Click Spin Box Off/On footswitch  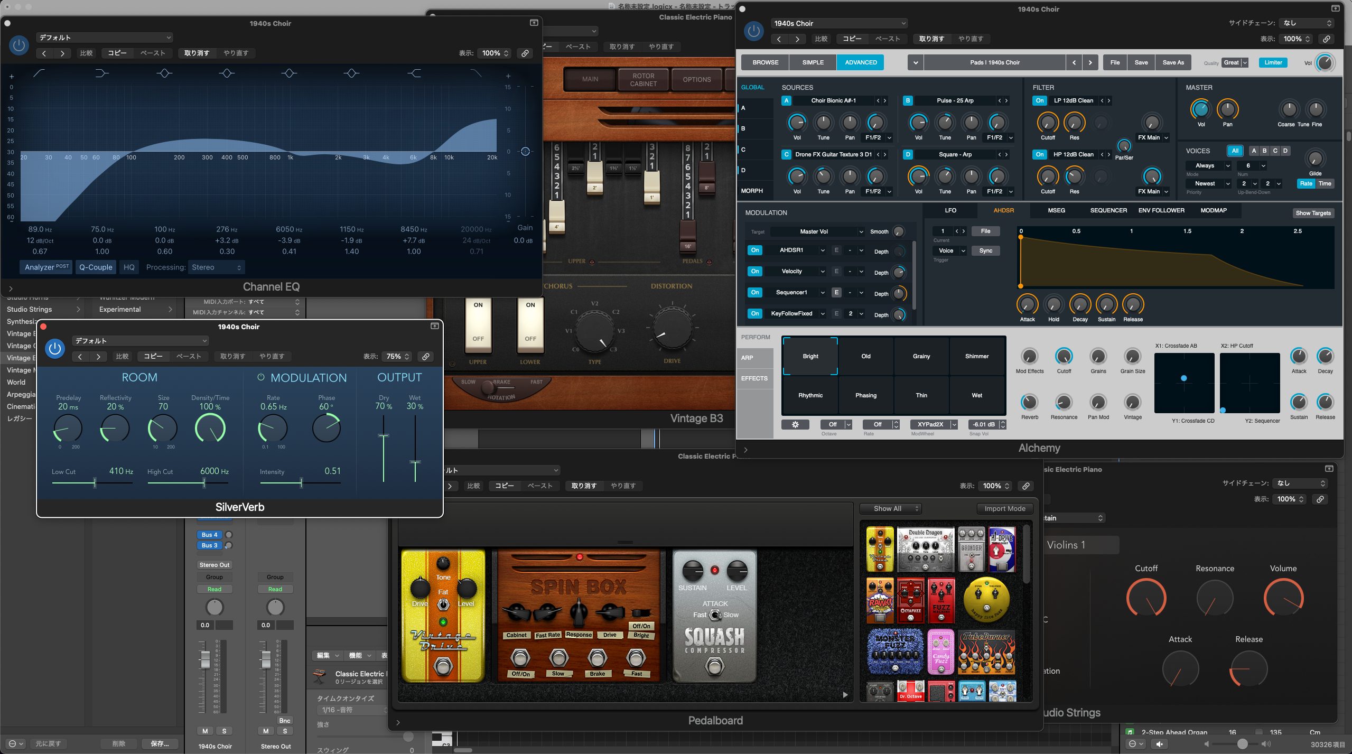[x=520, y=658]
